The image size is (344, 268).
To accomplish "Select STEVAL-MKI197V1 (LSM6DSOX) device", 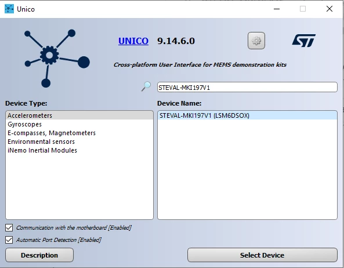I will (247, 115).
